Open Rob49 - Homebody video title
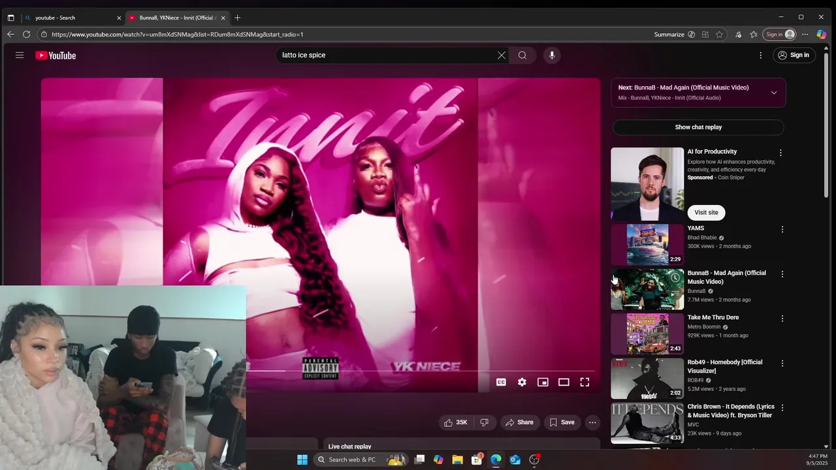Image resolution: width=836 pixels, height=470 pixels. tap(725, 366)
